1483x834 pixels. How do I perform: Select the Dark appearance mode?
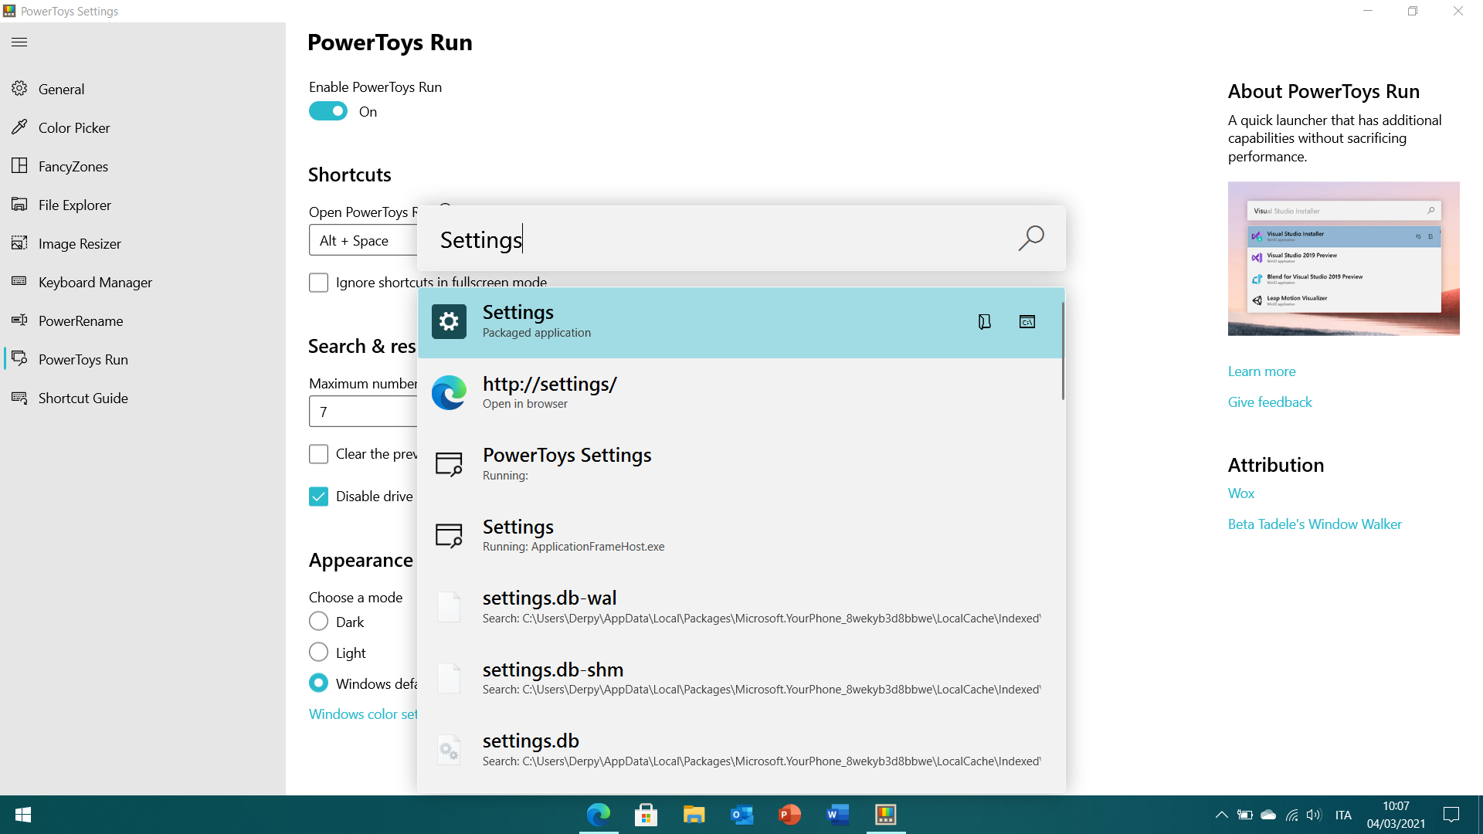(318, 621)
